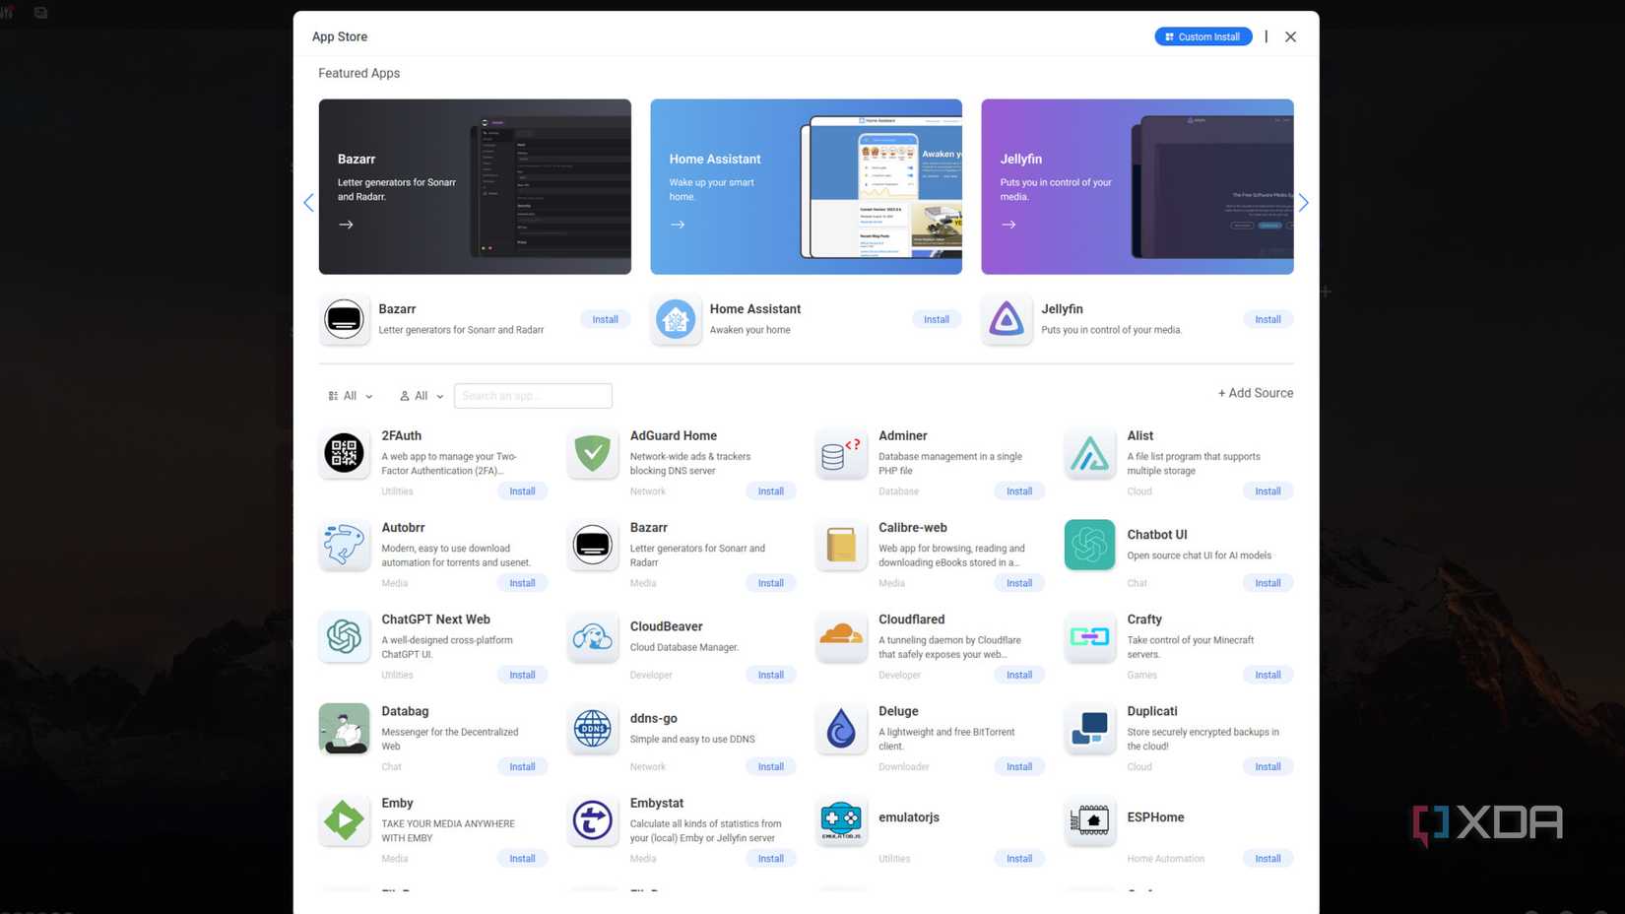Install Embystat
Viewport: 1625px width, 914px height.
[x=771, y=859]
